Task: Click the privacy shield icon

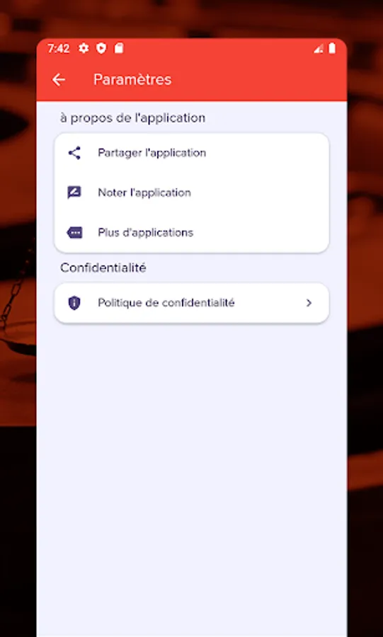Action: pyautogui.click(x=74, y=303)
